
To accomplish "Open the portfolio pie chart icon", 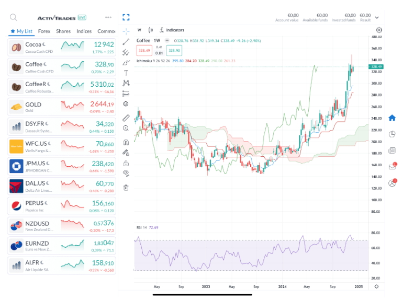I will pos(392,134).
